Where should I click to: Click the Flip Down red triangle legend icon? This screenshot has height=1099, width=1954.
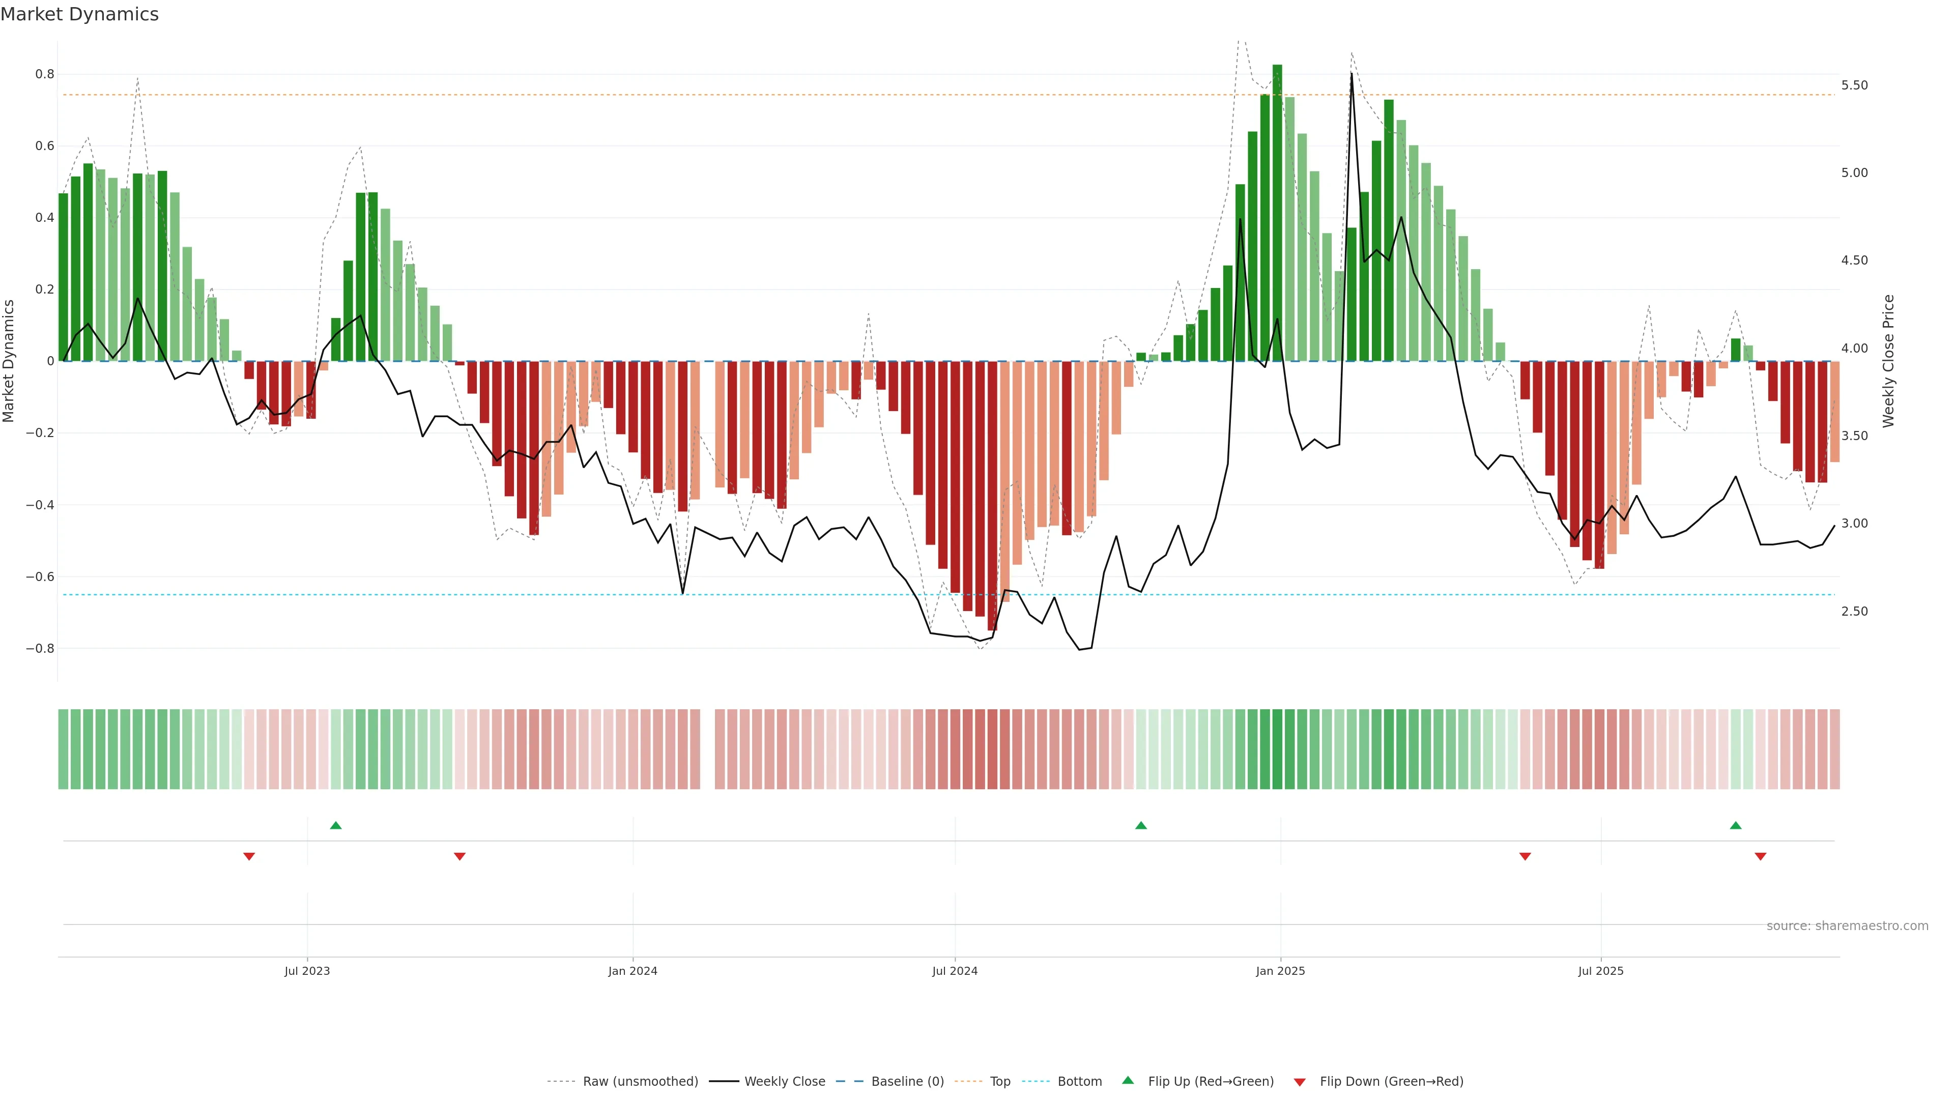point(1300,1082)
